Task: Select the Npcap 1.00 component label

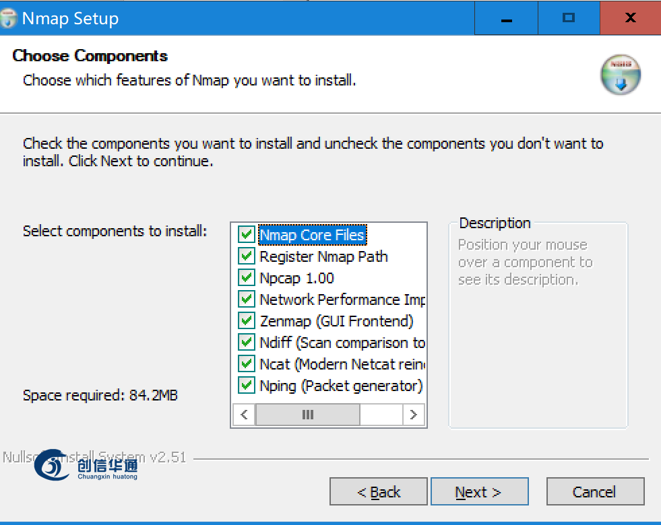Action: click(x=296, y=278)
